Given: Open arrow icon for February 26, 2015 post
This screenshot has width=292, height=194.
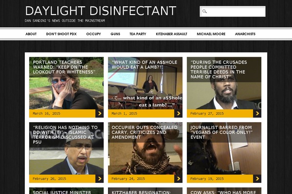Looking at the screenshot, I should pos(100,178).
